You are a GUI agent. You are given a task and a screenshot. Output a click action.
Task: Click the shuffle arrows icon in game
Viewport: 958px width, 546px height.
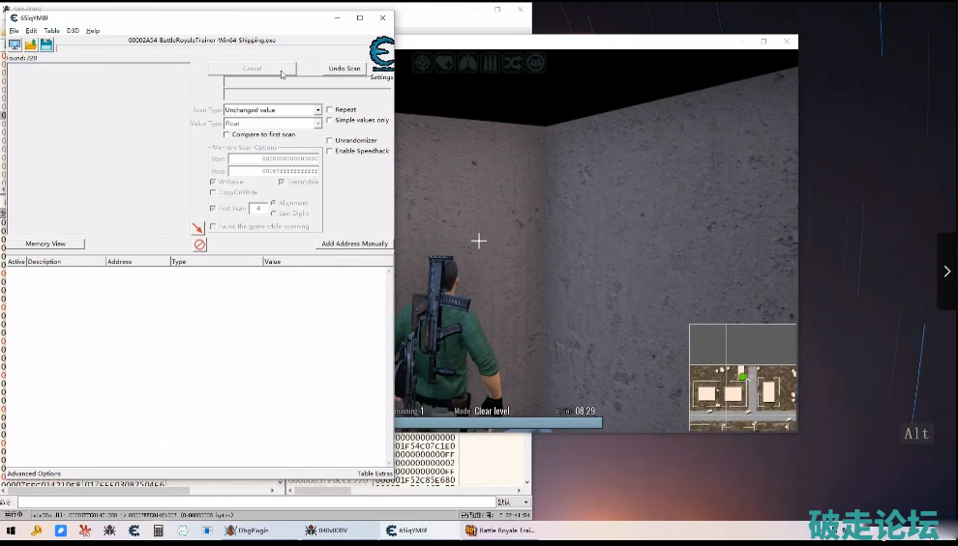pos(512,63)
